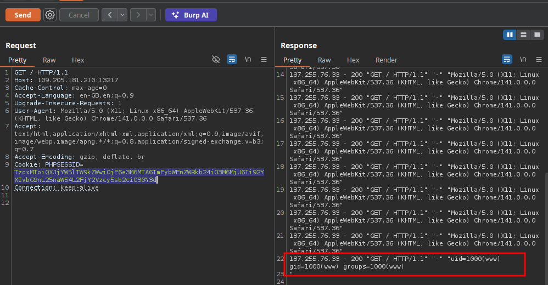Click the Burp AI sparkle button
Viewport: 548px width, 285px height.
191,15
